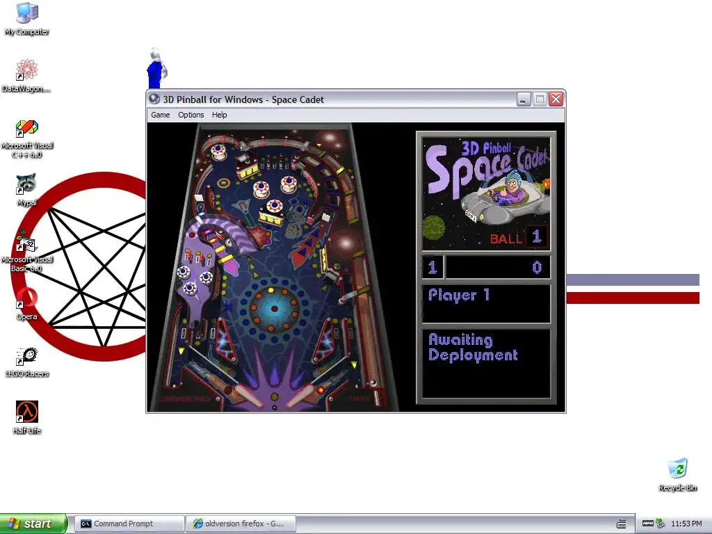Viewport: 712px width, 534px height.
Task: Click the Pinball window title bar icon
Action: coord(154,99)
